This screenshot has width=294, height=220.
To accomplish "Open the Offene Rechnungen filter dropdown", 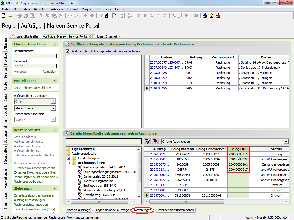I will [286, 141].
